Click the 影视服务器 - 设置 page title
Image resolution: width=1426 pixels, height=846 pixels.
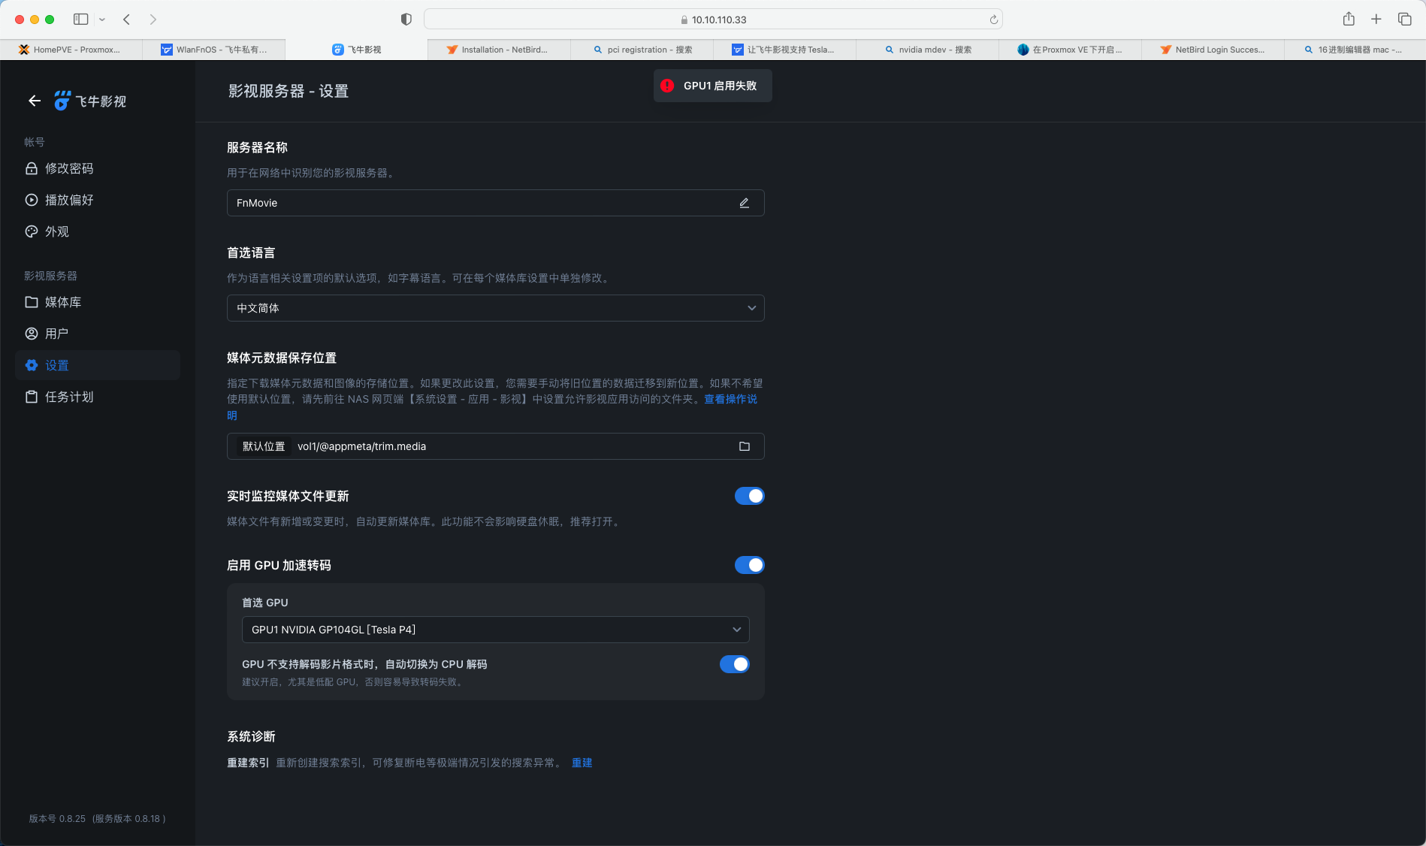pyautogui.click(x=289, y=91)
